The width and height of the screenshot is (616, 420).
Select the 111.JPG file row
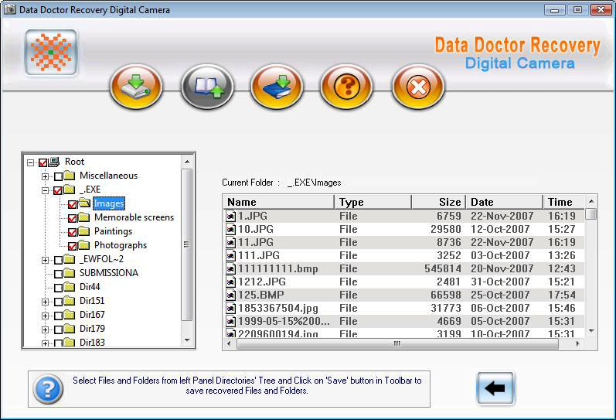(404, 255)
